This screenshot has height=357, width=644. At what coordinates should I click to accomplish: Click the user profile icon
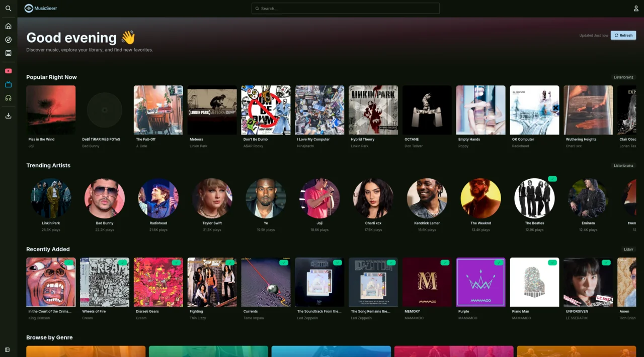tap(636, 9)
